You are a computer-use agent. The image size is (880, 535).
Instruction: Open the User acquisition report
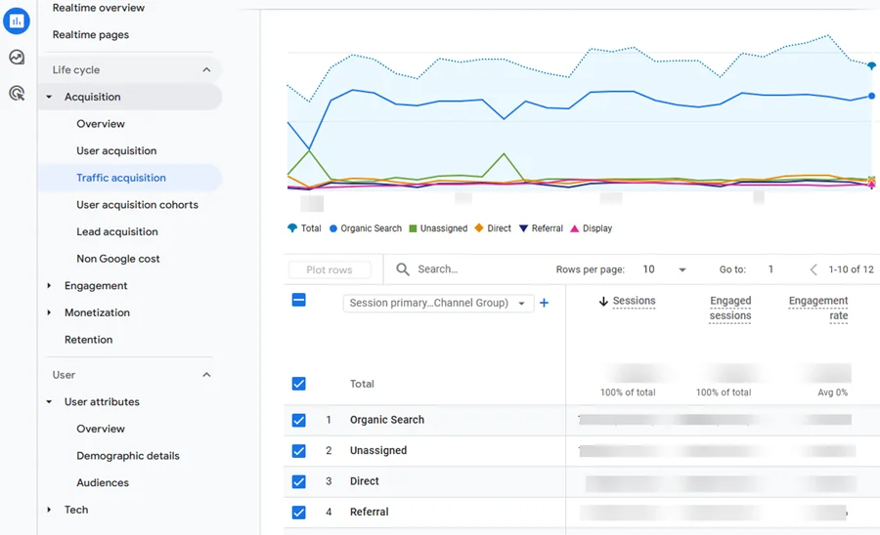(116, 150)
